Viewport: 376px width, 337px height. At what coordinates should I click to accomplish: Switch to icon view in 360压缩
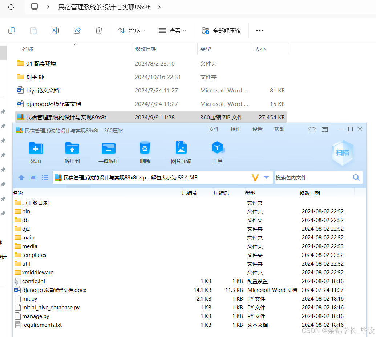pos(33,177)
